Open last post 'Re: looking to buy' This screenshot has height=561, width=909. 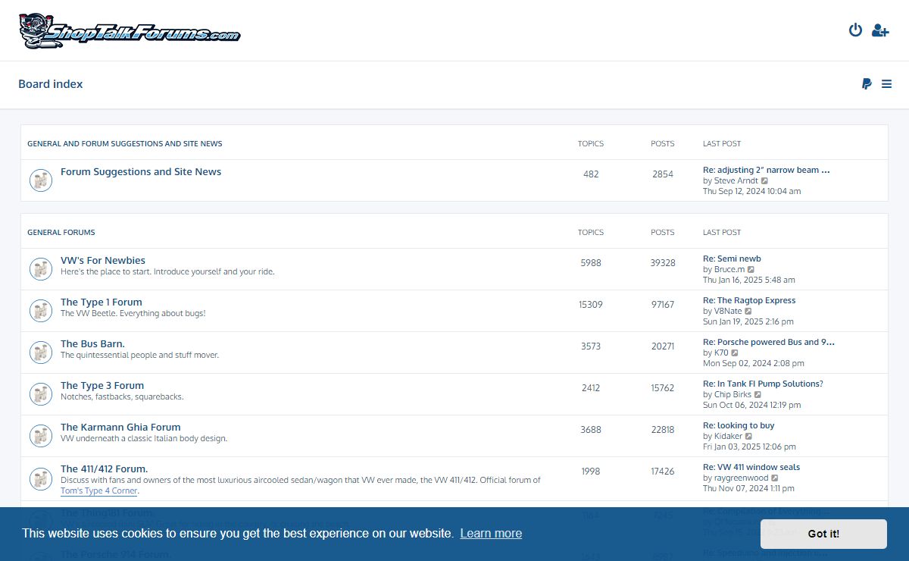tap(739, 425)
